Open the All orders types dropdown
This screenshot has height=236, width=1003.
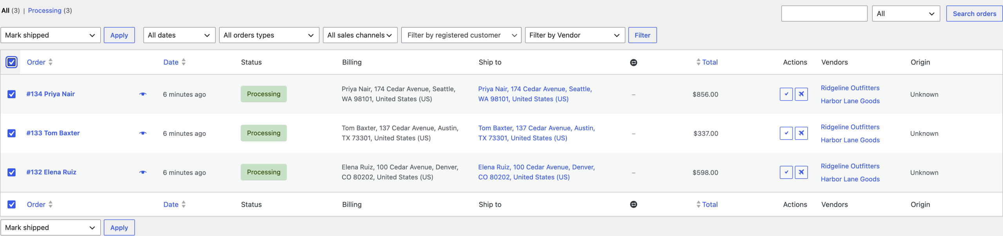click(269, 35)
